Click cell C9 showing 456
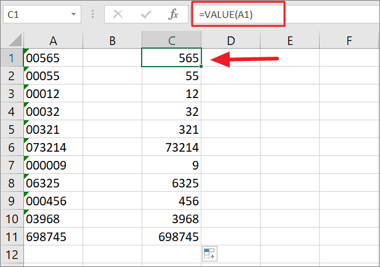Viewport: 380px width, 267px height. (172, 201)
